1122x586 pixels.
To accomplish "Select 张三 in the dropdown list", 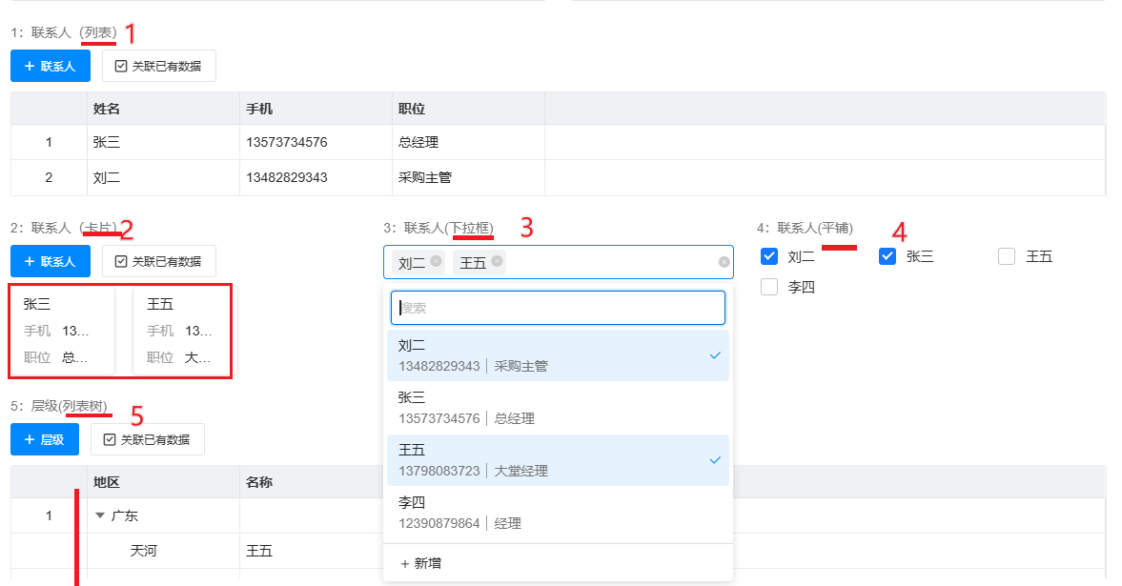I will pos(558,408).
